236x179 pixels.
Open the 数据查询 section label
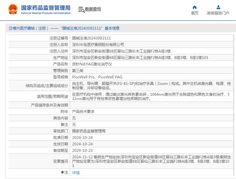[93, 9]
